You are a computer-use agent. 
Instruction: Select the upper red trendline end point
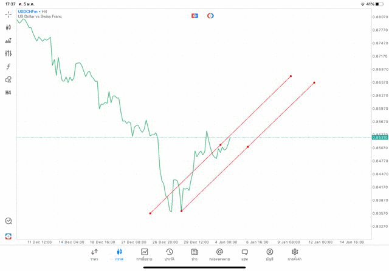click(x=291, y=76)
